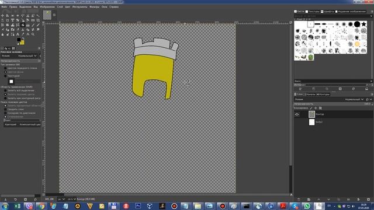The height and width of the screenshot is (210, 374).
Task: Open fill criterion dropdown
Action: tap(22, 124)
